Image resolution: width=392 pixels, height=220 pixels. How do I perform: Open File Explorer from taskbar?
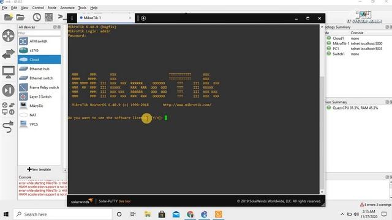pyautogui.click(x=148, y=215)
